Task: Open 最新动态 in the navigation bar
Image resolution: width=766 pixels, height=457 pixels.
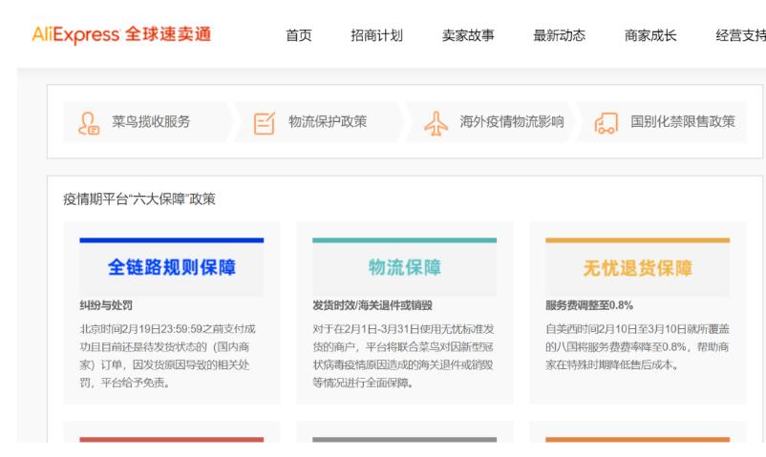Action: [x=559, y=36]
